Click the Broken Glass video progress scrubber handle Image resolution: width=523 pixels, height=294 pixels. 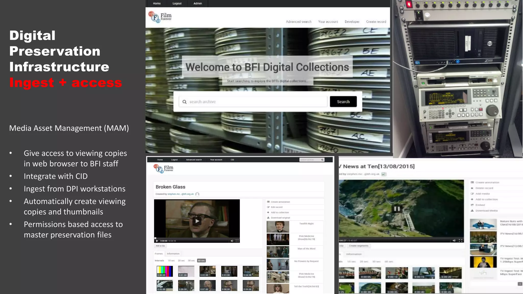(155, 238)
